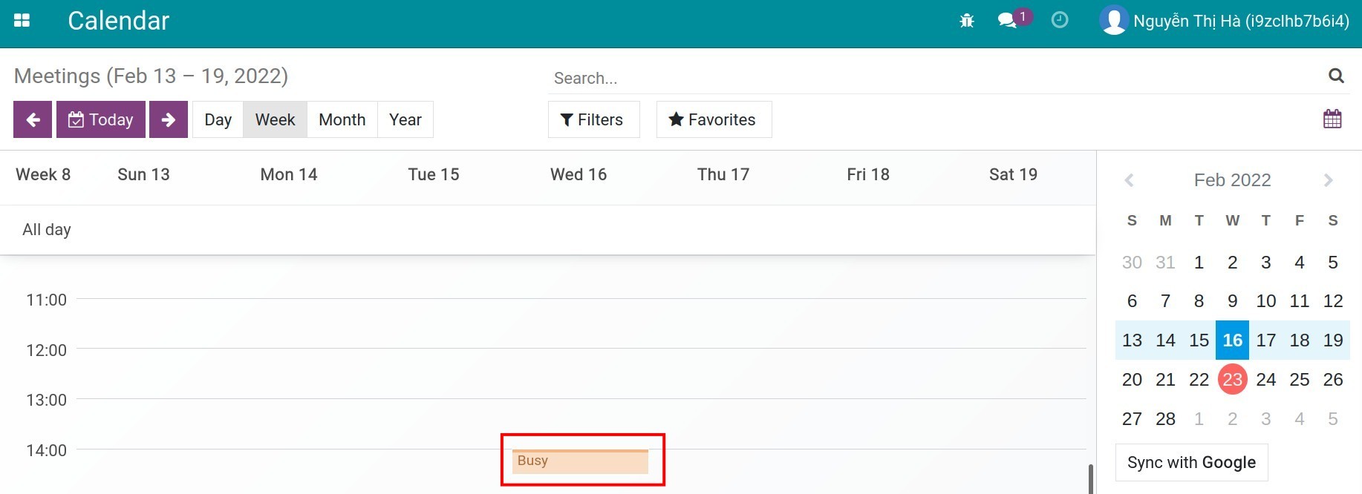The height and width of the screenshot is (494, 1362).
Task: Go to next month in mini calendar
Action: 1328,180
